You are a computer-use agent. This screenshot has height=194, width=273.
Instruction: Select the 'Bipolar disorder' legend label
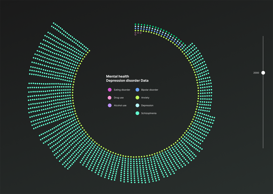click(x=150, y=90)
